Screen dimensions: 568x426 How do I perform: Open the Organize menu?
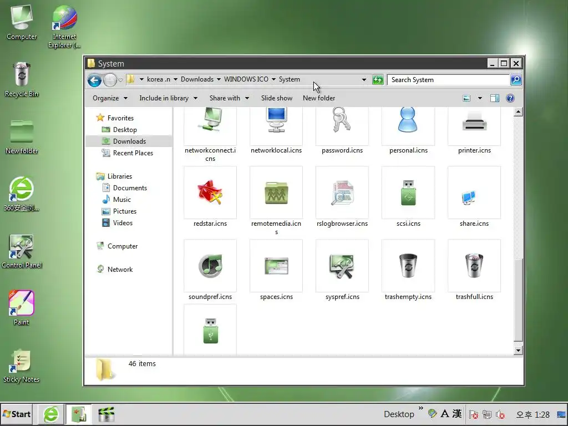[x=110, y=98]
